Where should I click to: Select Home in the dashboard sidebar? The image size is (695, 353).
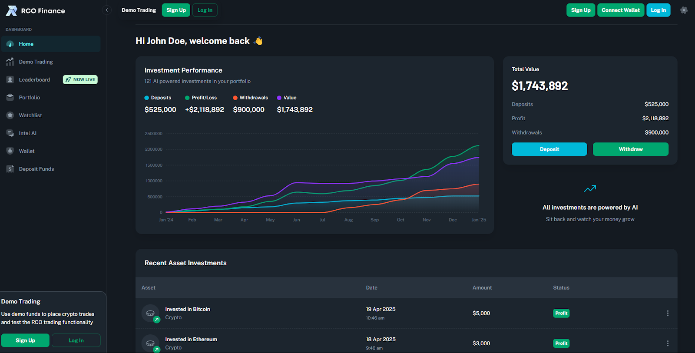(26, 44)
